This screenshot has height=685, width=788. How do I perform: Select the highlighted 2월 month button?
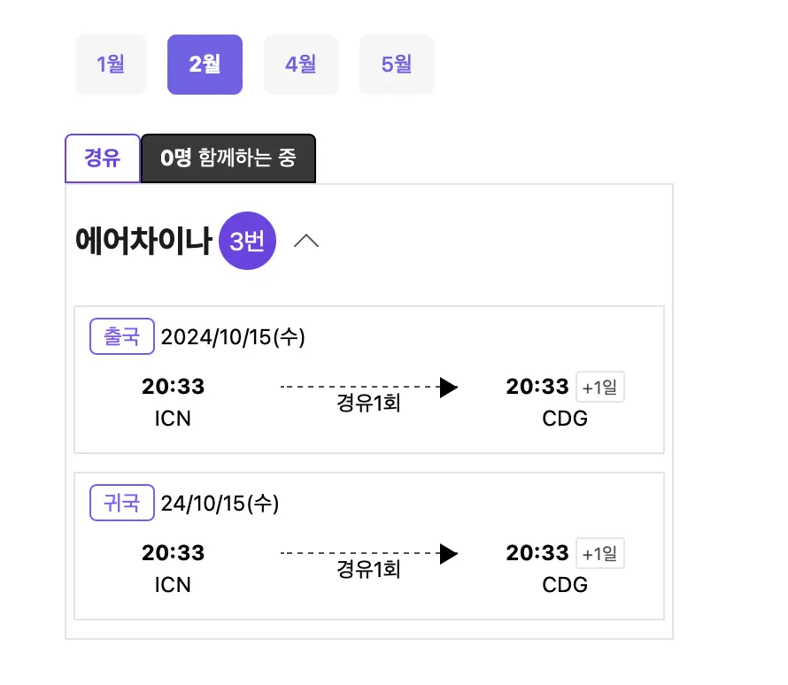point(205,65)
